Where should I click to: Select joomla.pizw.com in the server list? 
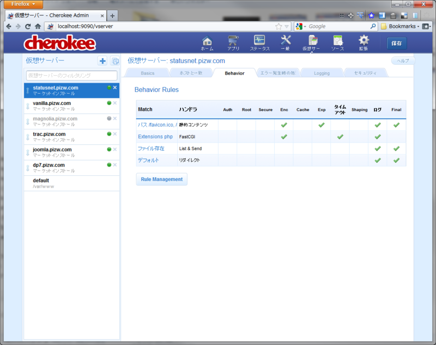point(72,152)
